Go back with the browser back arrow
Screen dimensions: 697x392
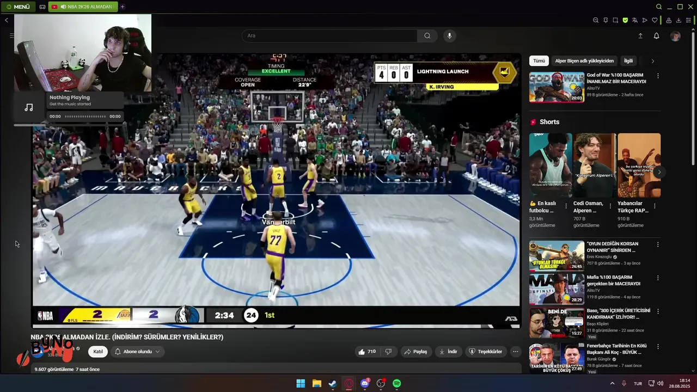coord(7,20)
